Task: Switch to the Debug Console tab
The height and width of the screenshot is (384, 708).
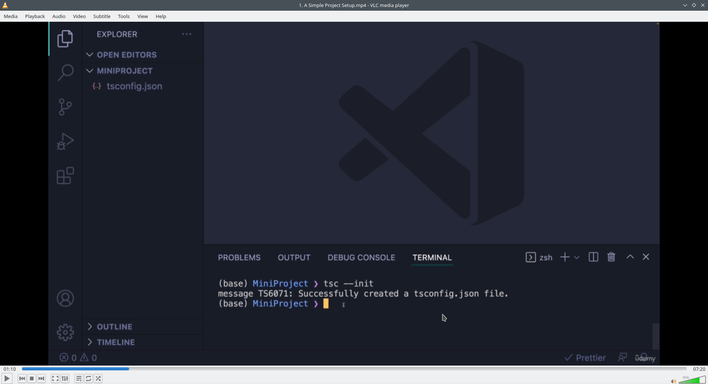Action: coord(361,258)
